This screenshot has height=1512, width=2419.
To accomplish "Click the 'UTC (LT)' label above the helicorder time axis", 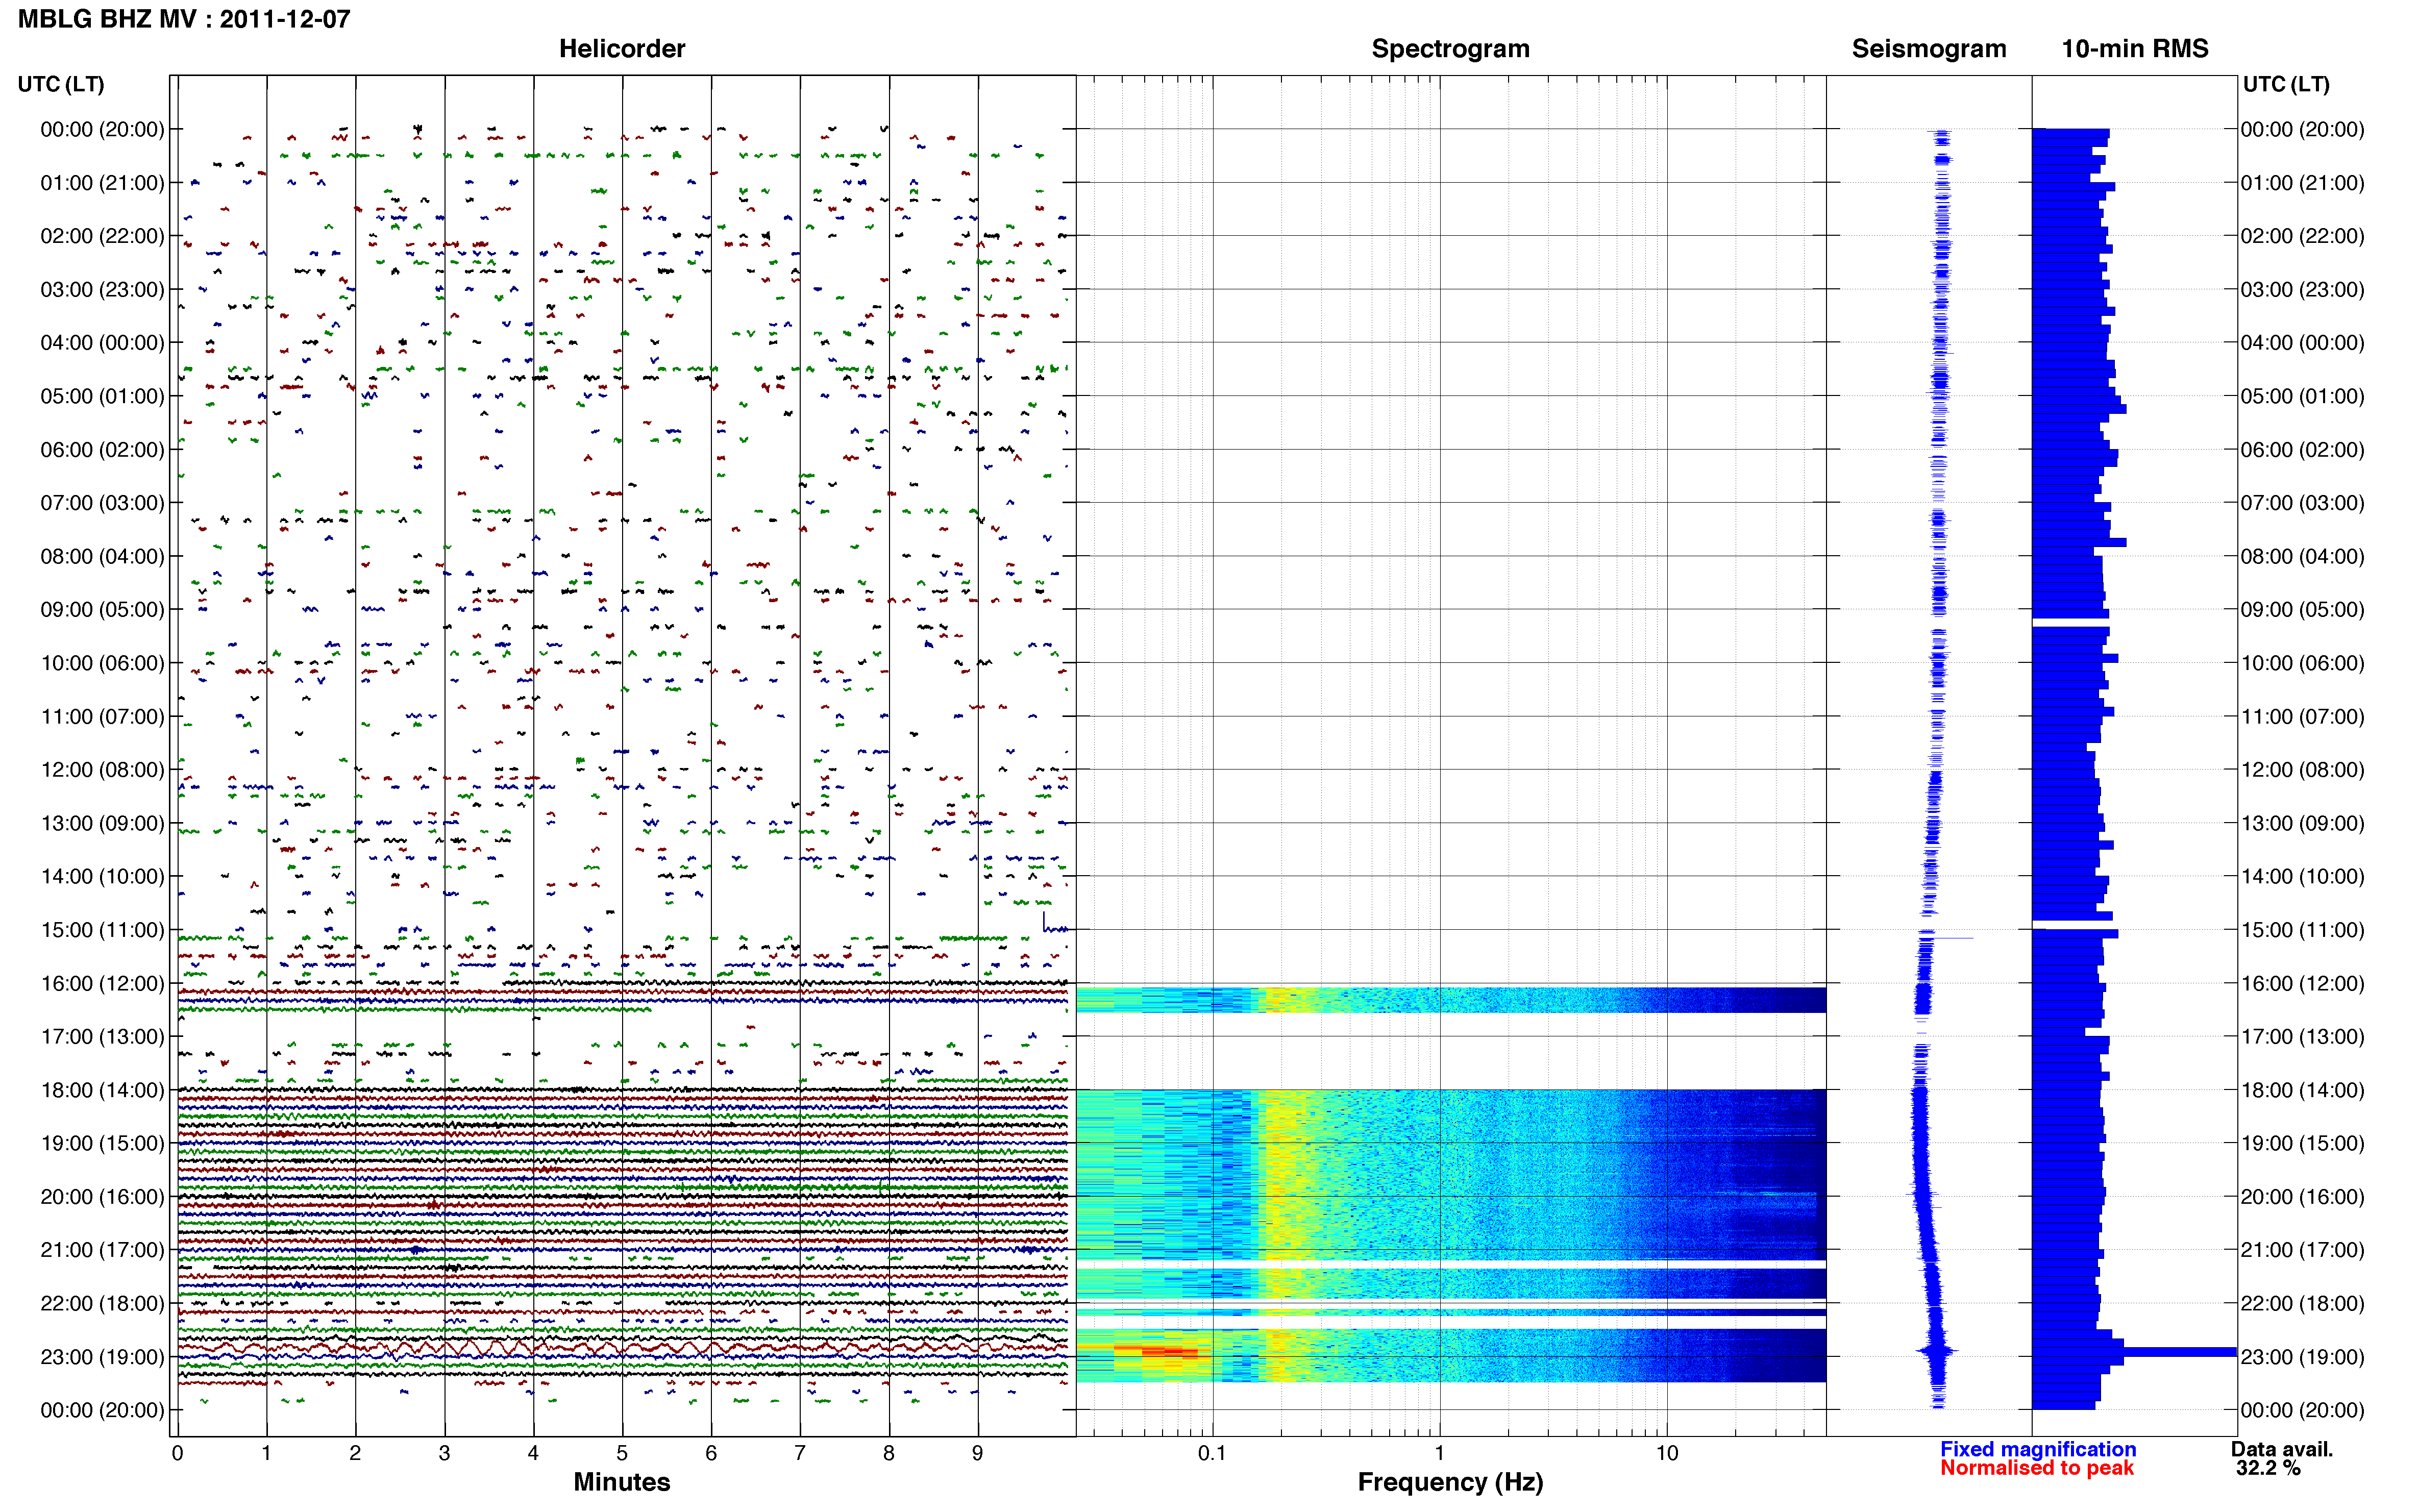I will (61, 84).
